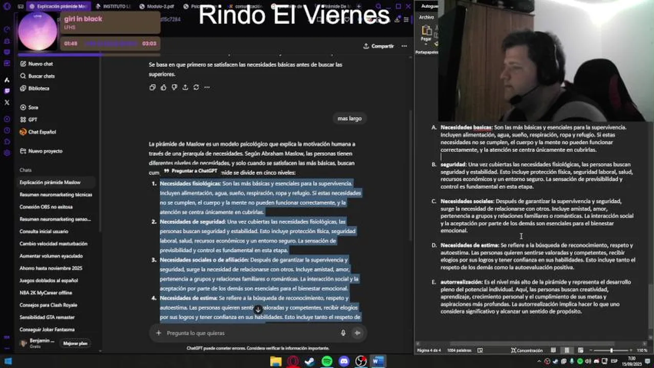Screen dimensions: 654x368
Task: Click the Preguntar a ChatGPT popup
Action: 190,171
